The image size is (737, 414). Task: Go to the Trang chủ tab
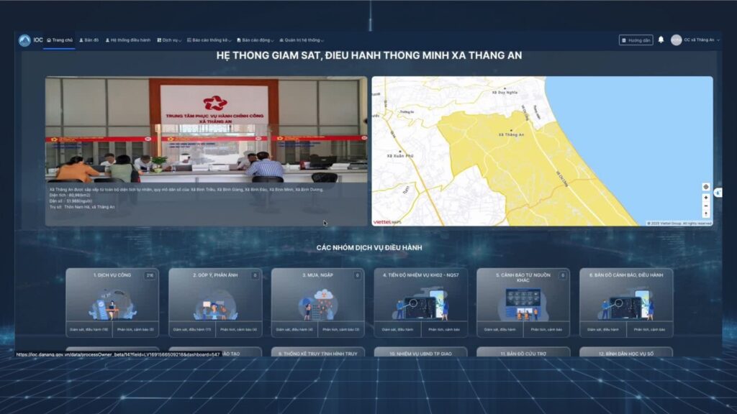[60, 40]
